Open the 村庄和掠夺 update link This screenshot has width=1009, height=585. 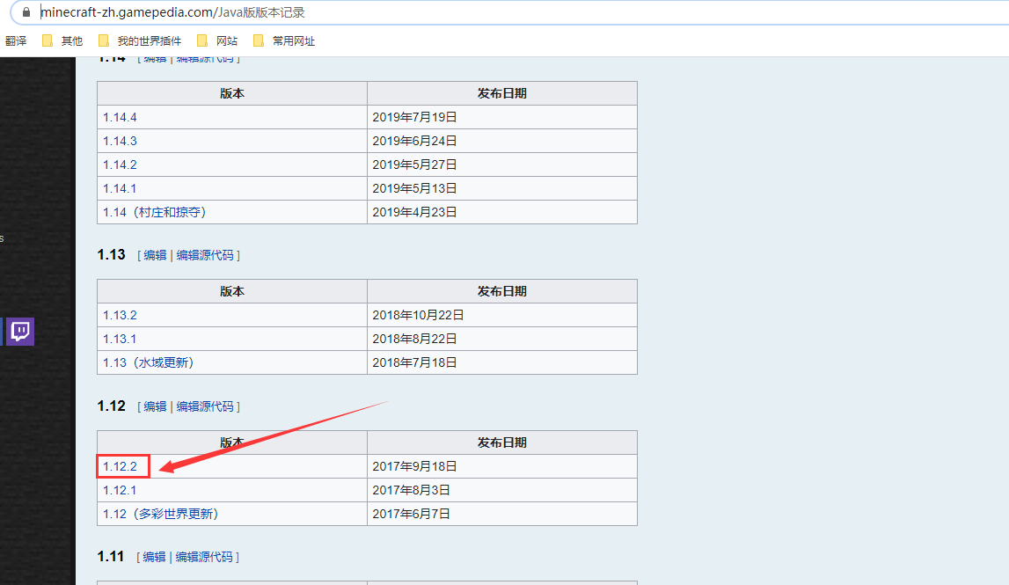(x=170, y=212)
